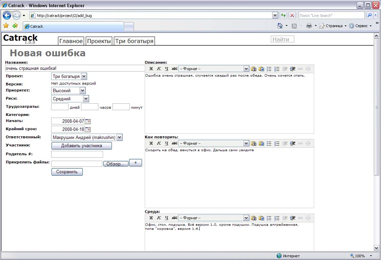The width and height of the screenshot is (381, 260).
Task: Click Italic icon in Среда editor toolbar
Action: (x=159, y=218)
